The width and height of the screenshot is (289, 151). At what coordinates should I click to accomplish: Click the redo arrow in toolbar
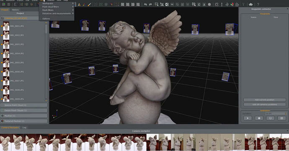pos(151,5)
